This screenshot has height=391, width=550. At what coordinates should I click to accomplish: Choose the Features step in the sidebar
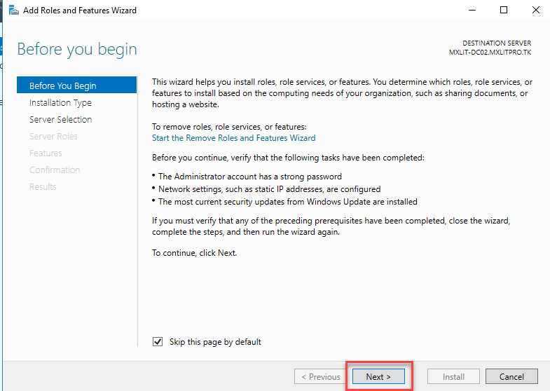(x=46, y=153)
